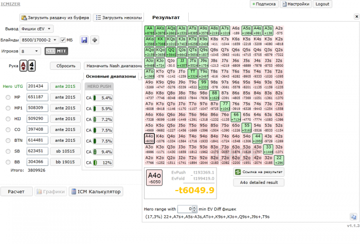Click the BB stack field 304366
This screenshot has height=244, width=360.
(37, 162)
